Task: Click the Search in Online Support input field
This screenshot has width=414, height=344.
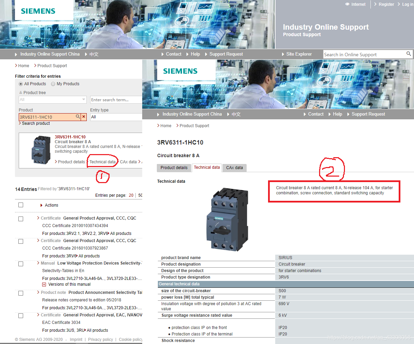Action: click(364, 55)
